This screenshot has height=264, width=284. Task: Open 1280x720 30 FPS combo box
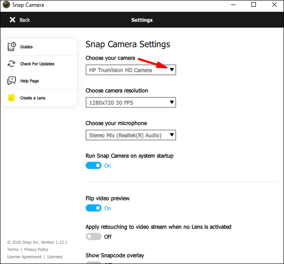131,102
